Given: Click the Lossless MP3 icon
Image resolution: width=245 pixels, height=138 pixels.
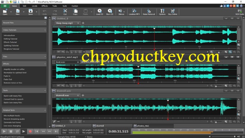Looking at the screenshot, I should click(134, 12).
